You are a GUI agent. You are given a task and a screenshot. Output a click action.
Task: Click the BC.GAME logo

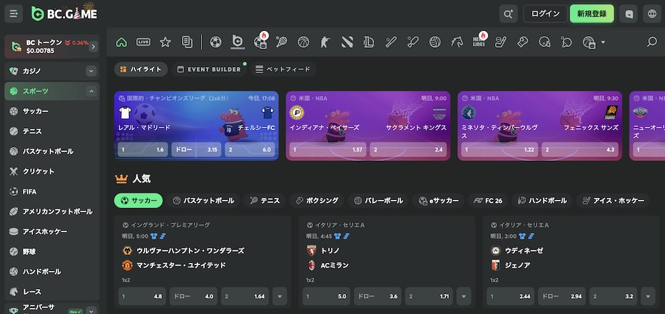(64, 13)
